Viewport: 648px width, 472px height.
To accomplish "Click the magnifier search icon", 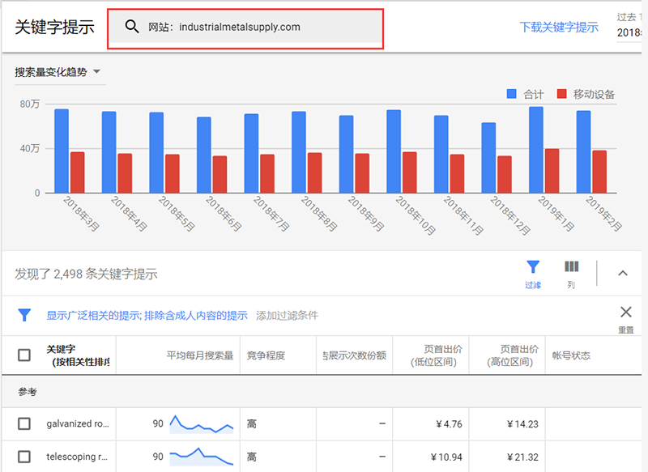I will pyautogui.click(x=132, y=27).
